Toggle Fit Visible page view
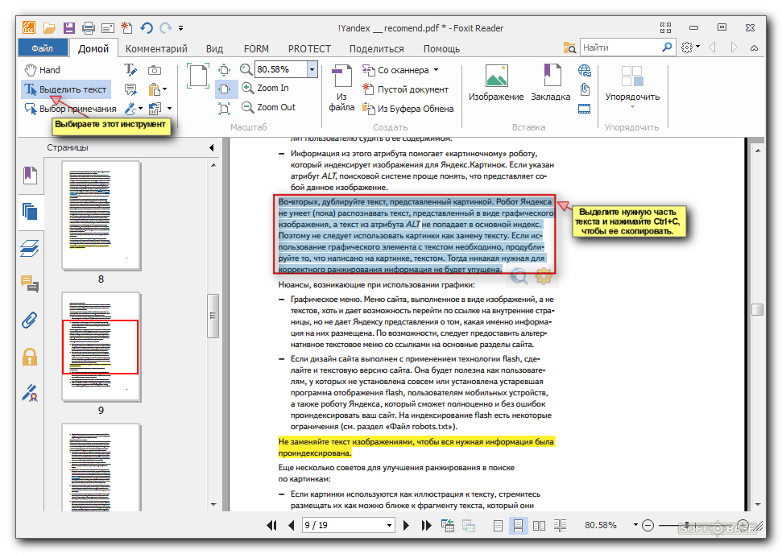 coord(225,108)
